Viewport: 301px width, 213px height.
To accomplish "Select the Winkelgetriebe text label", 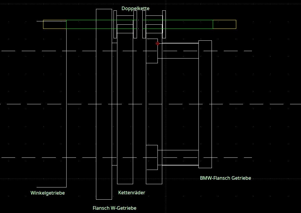I will click(x=48, y=193).
